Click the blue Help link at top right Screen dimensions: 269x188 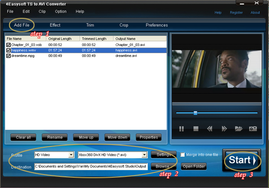pyautogui.click(x=218, y=13)
